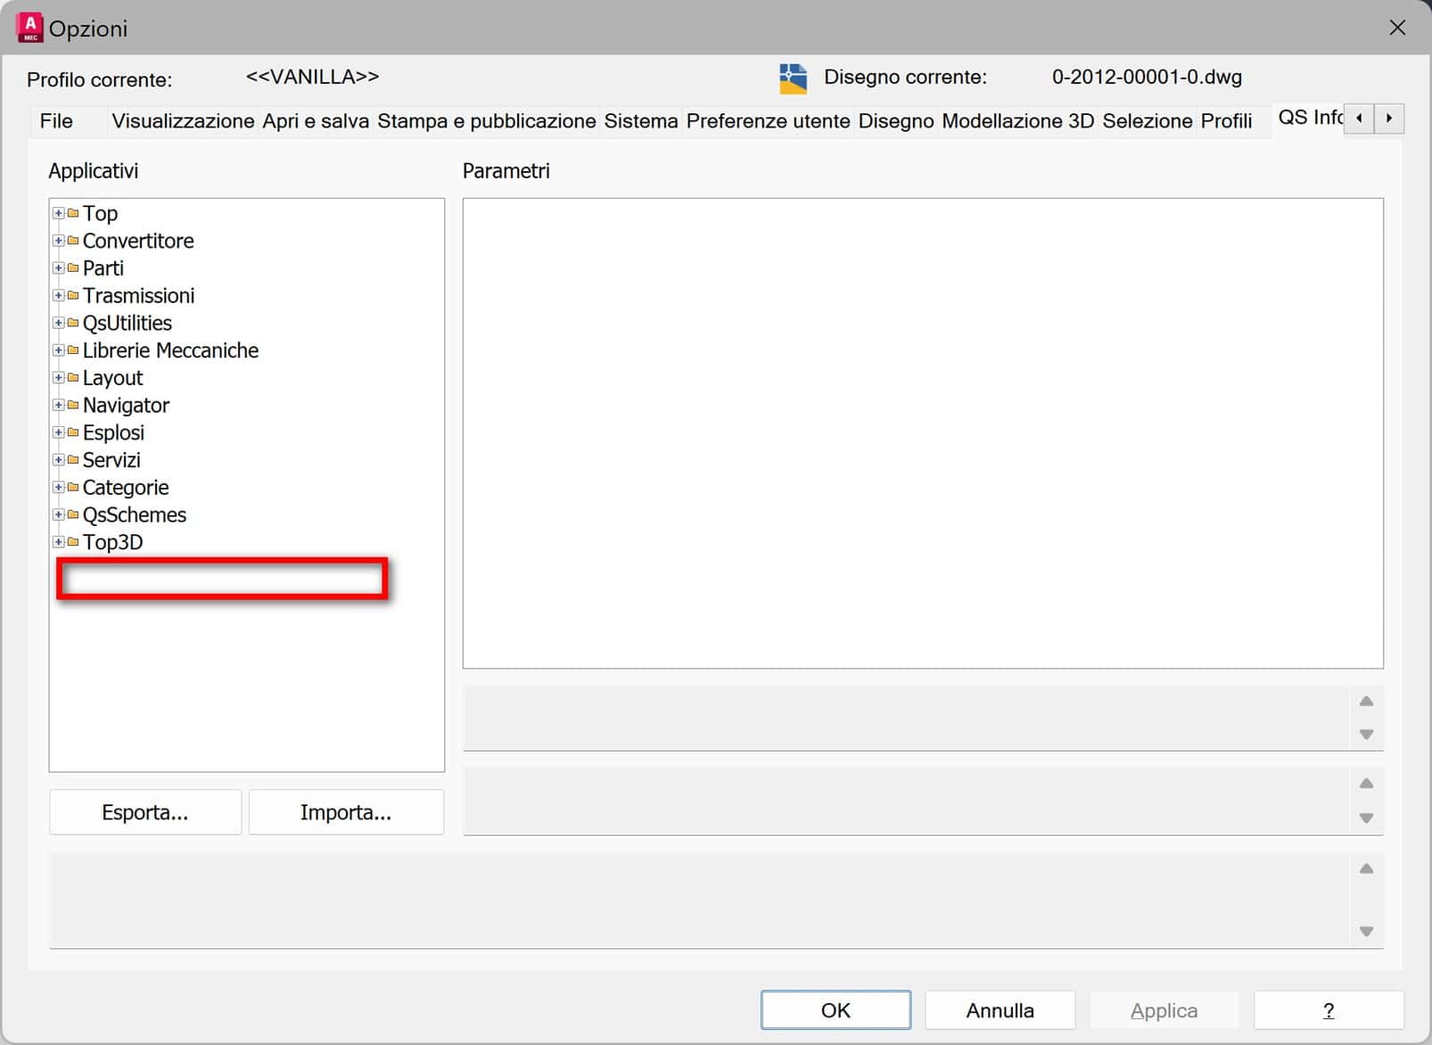Select the QsSchemes folder icon
The height and width of the screenshot is (1045, 1432).
tap(73, 514)
